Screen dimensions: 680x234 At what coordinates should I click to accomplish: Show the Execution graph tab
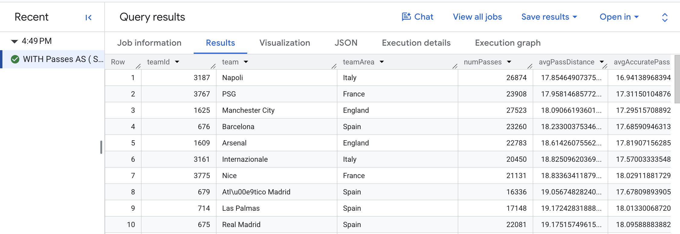pos(508,43)
